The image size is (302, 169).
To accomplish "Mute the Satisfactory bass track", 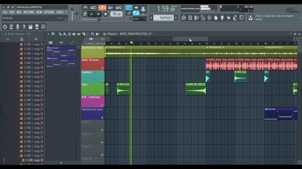I will pyautogui.click(x=102, y=118).
